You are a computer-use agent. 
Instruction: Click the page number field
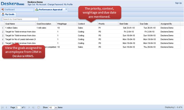click(x=18, y=107)
